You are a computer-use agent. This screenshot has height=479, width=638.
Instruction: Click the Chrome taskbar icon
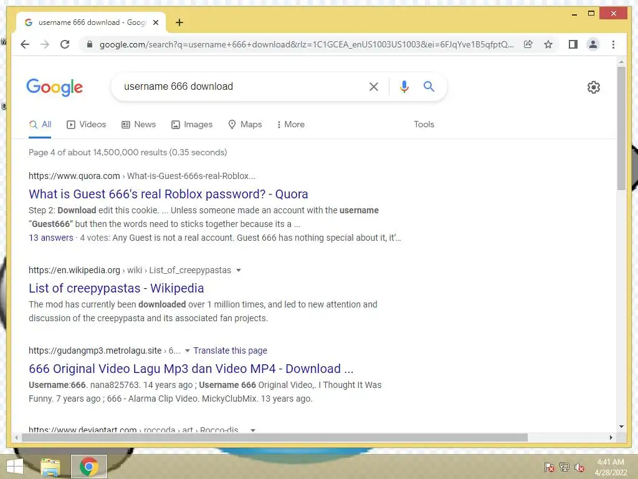[88, 467]
